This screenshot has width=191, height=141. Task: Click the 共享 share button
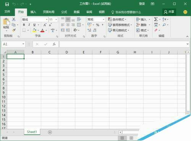[x=169, y=12]
